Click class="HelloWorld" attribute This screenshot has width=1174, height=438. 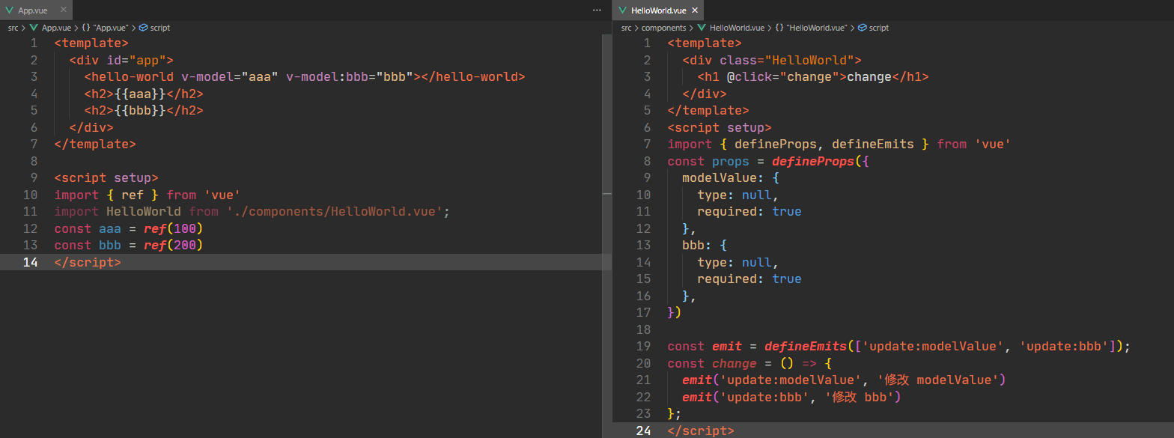(x=787, y=60)
